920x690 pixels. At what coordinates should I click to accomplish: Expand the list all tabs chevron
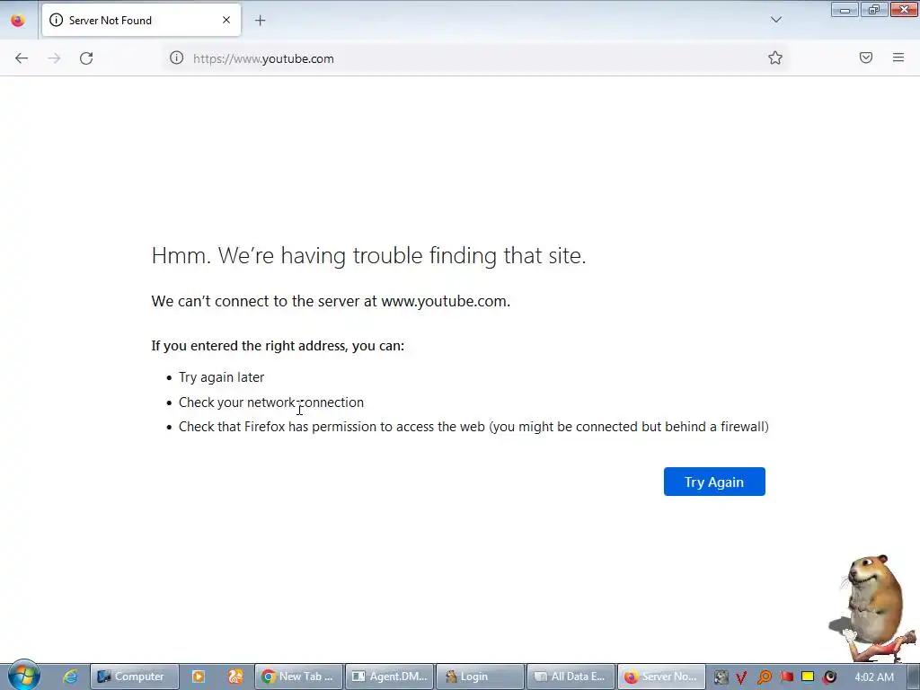click(775, 20)
